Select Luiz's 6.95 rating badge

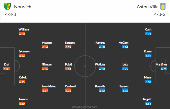pos(125,69)
